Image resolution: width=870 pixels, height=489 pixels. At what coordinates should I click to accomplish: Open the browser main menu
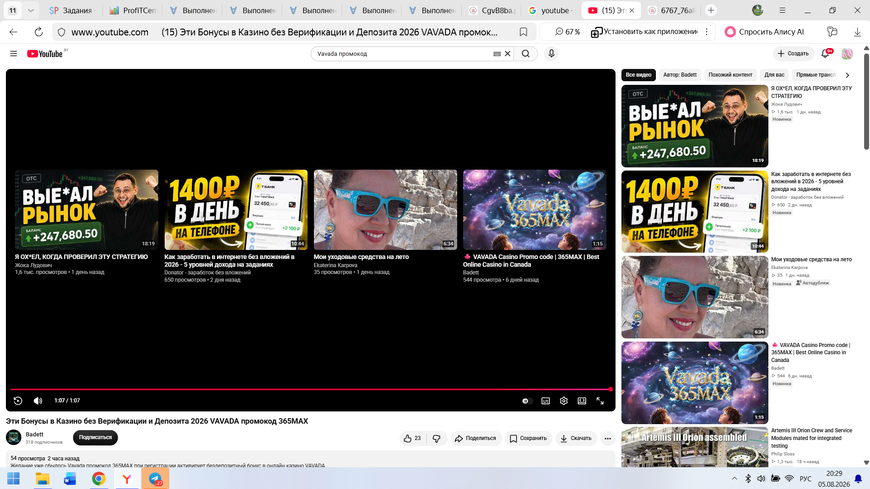782,10
